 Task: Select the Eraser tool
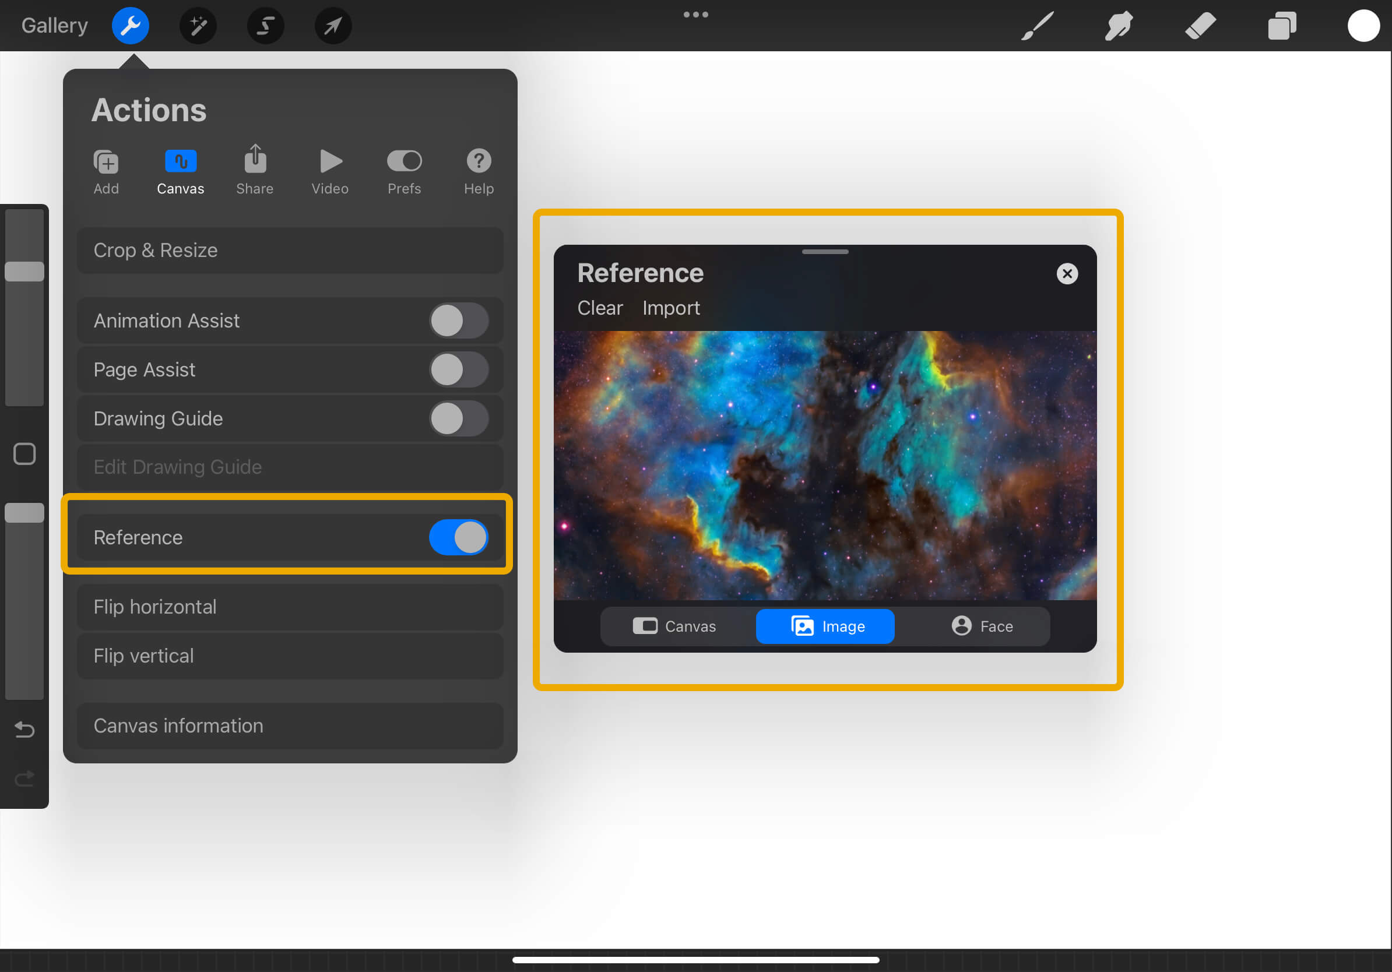point(1200,26)
